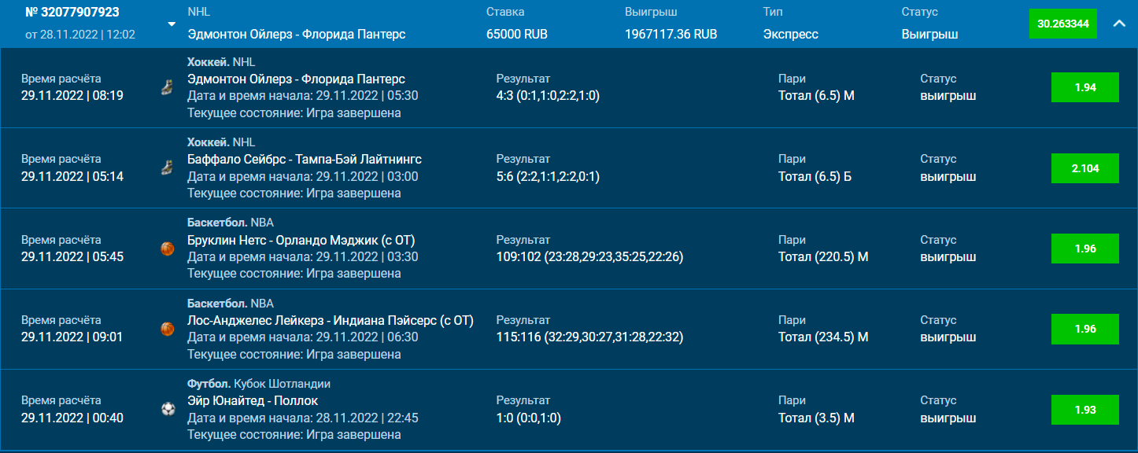
Task: Click result 1:0 (0:0,1:0)
Action: pos(529,418)
